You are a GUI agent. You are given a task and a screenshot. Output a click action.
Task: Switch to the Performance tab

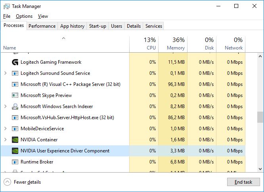[42, 26]
